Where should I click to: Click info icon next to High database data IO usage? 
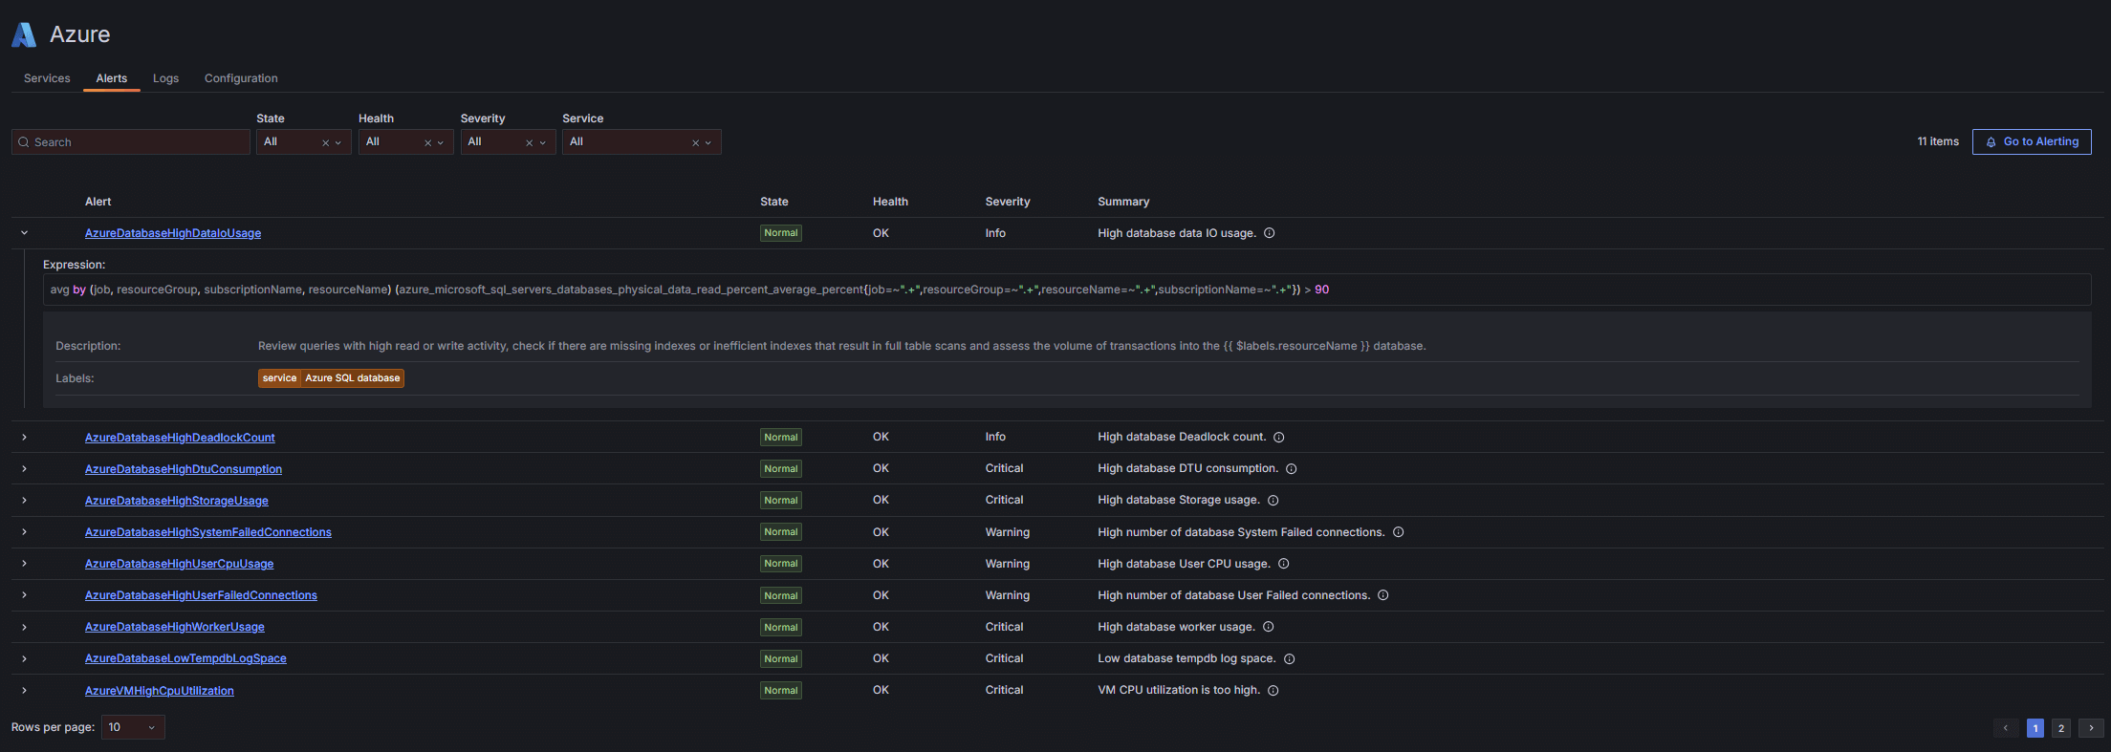(1270, 233)
